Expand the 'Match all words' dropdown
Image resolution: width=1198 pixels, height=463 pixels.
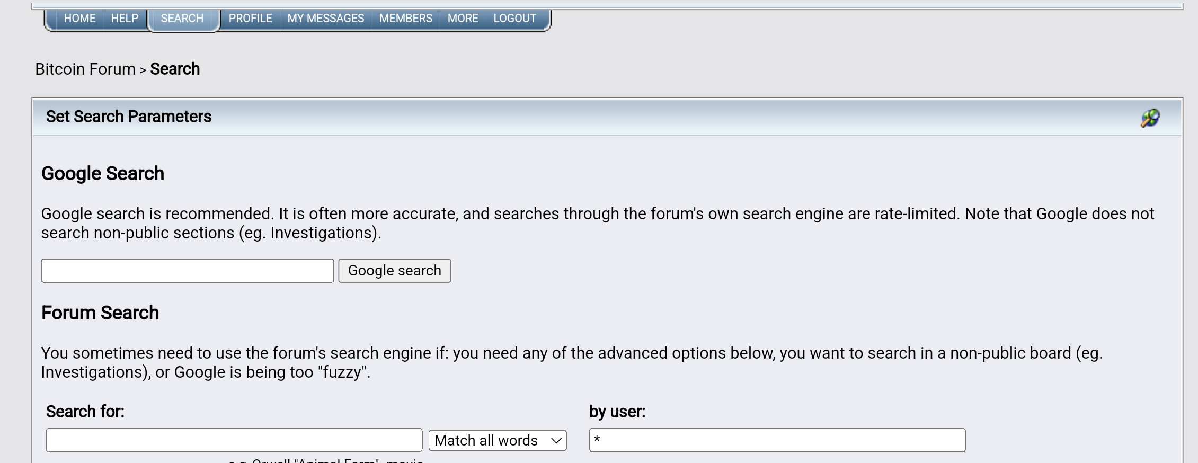(x=498, y=440)
